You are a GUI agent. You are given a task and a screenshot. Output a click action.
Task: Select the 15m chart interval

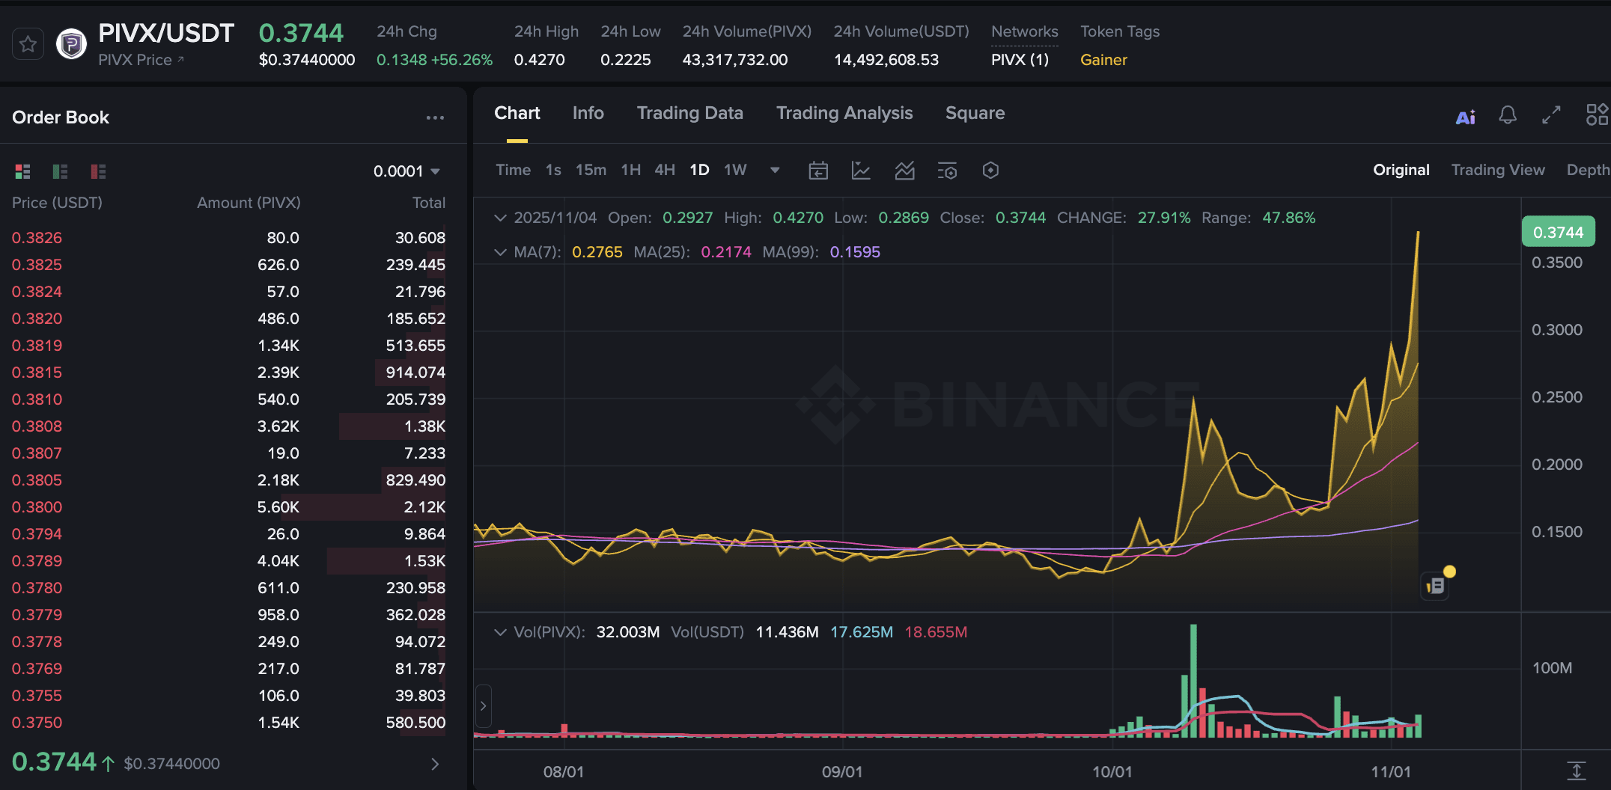point(591,170)
